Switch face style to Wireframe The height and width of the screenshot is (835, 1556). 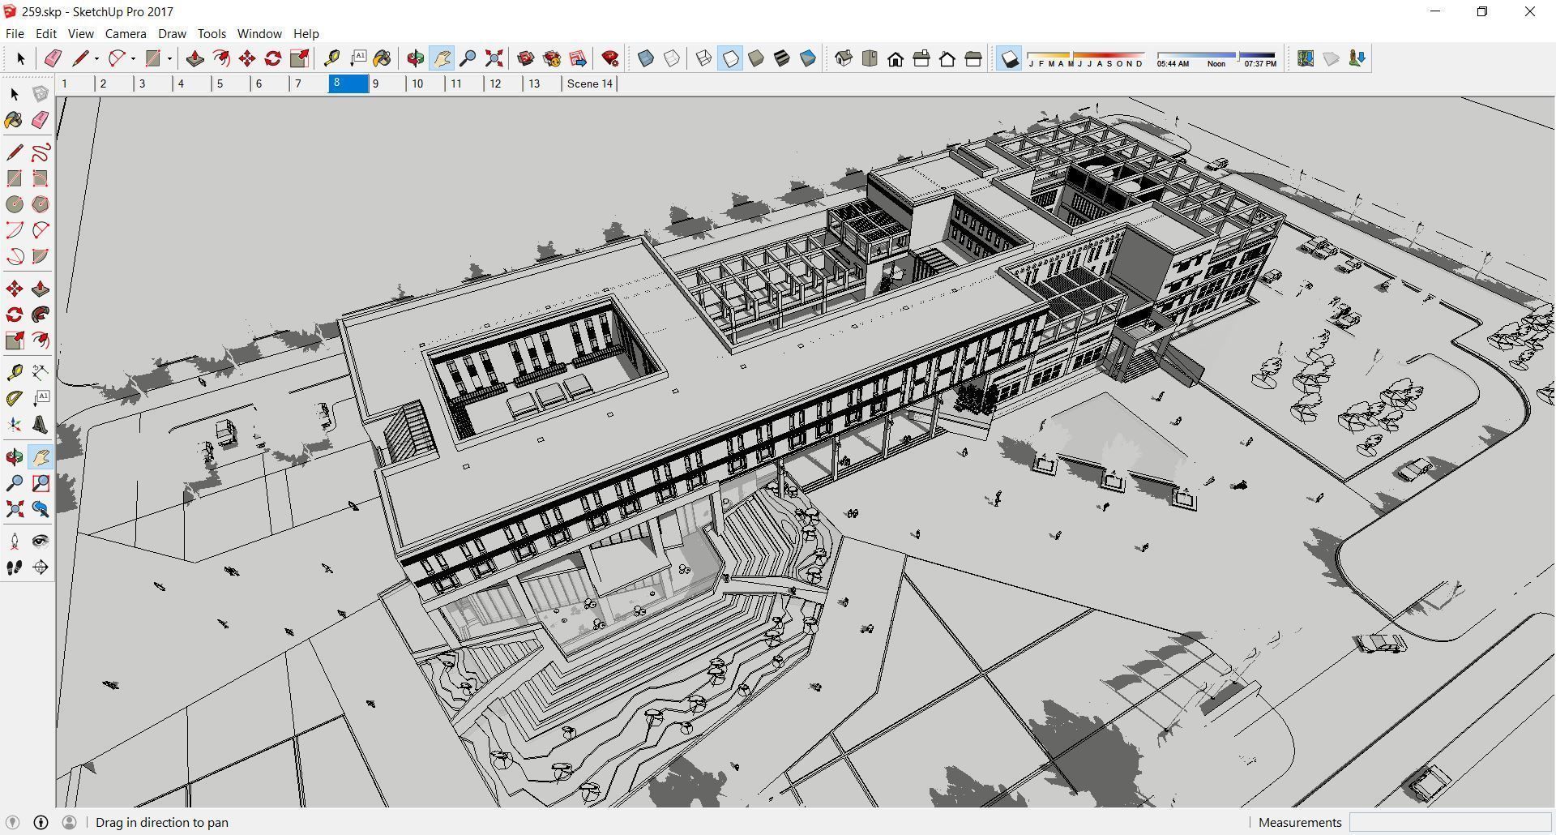click(703, 58)
